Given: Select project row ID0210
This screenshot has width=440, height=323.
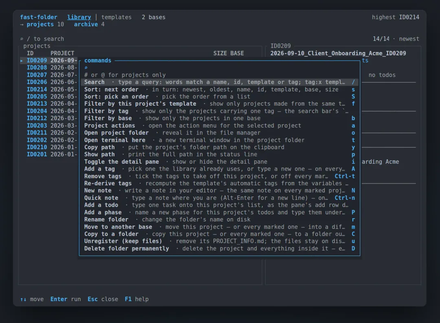Looking at the screenshot, I should pos(49,147).
